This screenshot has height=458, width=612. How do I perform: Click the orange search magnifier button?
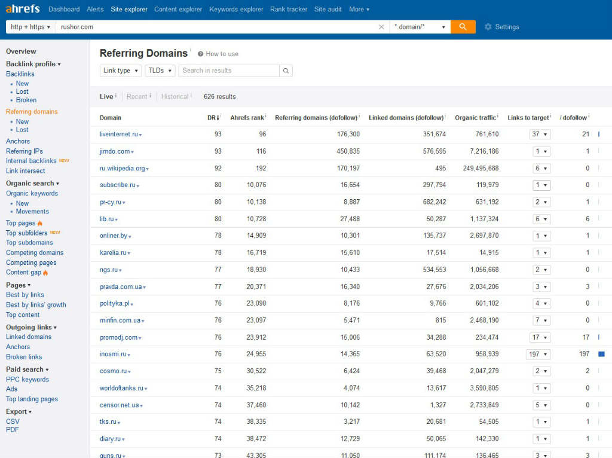tap(463, 27)
